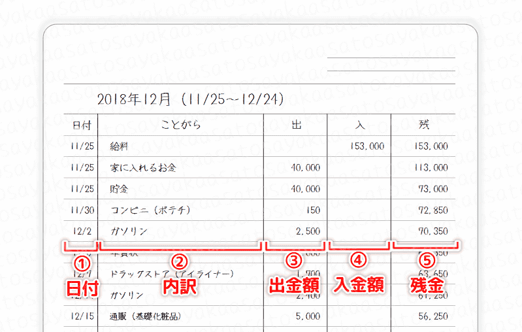
Task: Click the title "2018年12月 (11/25~12/24)"
Action: tap(190, 99)
